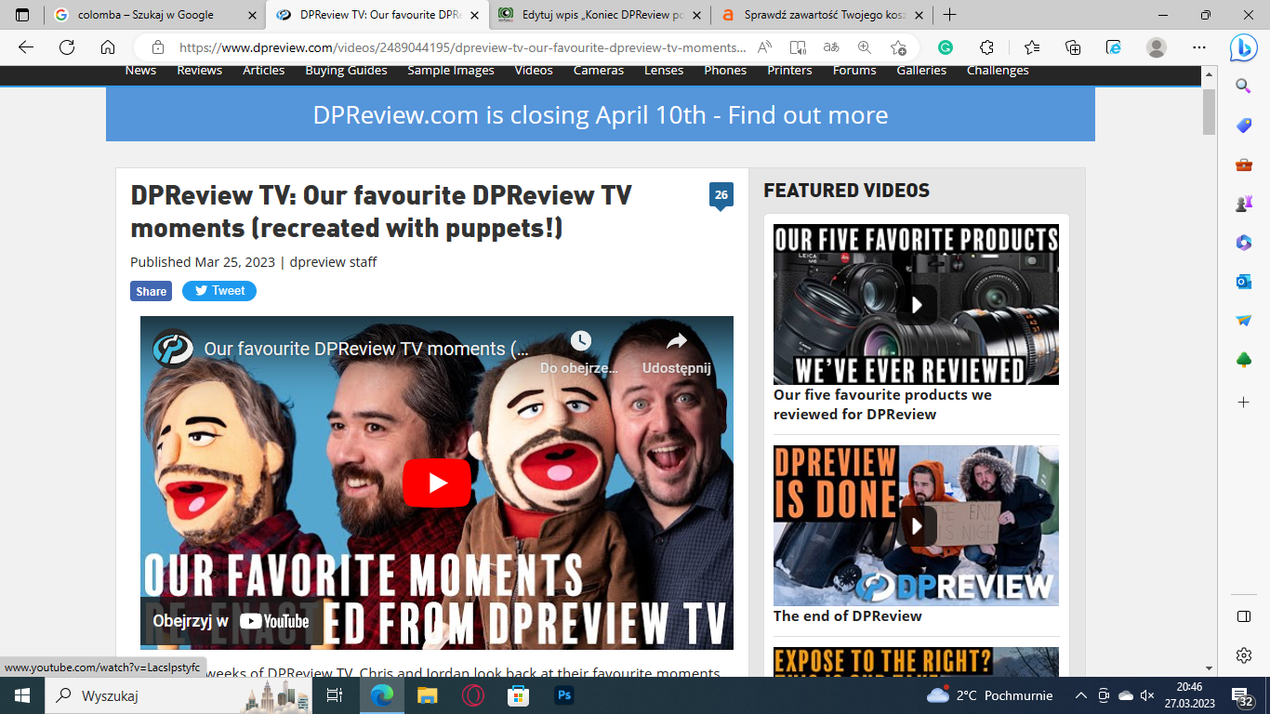Play the embedded YouTube video
The image size is (1270, 714).
437,483
